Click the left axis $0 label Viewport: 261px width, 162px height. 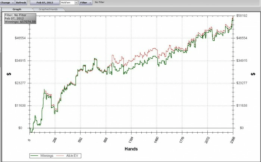[x=20, y=128]
